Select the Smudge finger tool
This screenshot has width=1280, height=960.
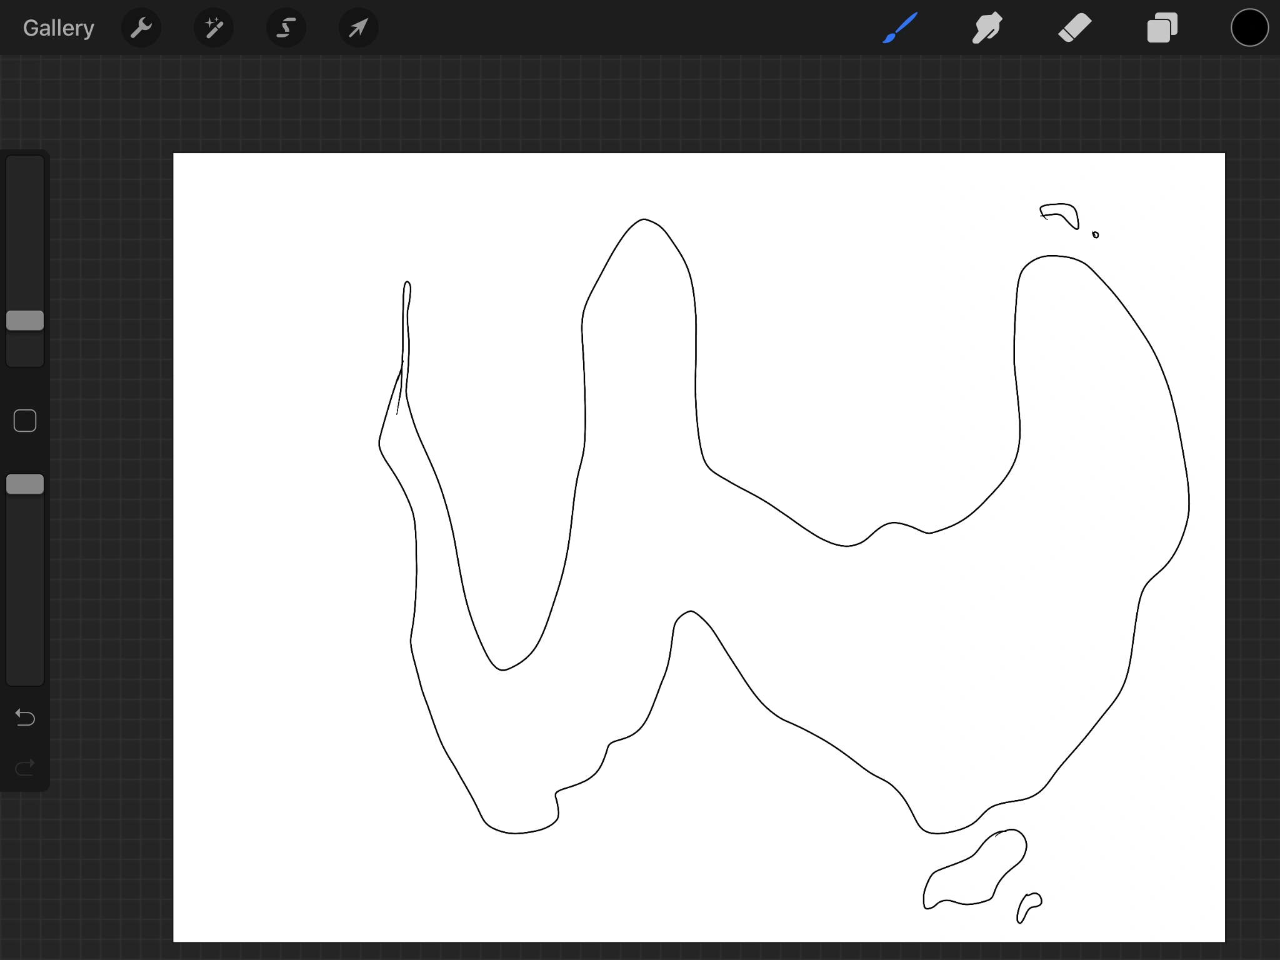tap(987, 28)
